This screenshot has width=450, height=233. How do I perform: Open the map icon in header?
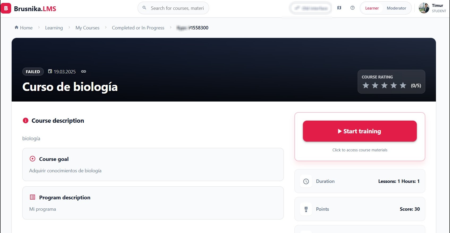(339, 8)
